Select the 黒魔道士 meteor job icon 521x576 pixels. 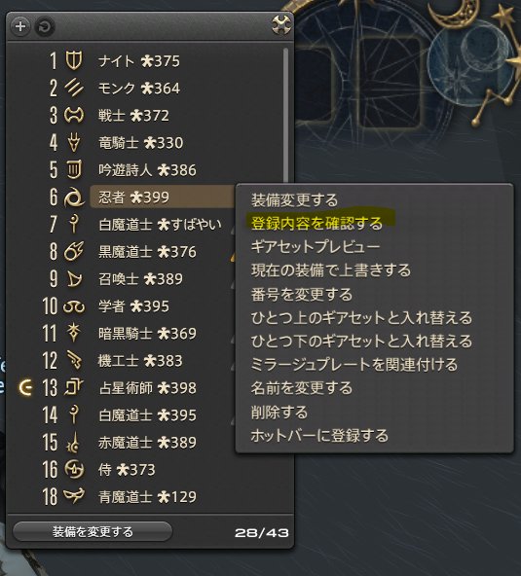point(74,251)
